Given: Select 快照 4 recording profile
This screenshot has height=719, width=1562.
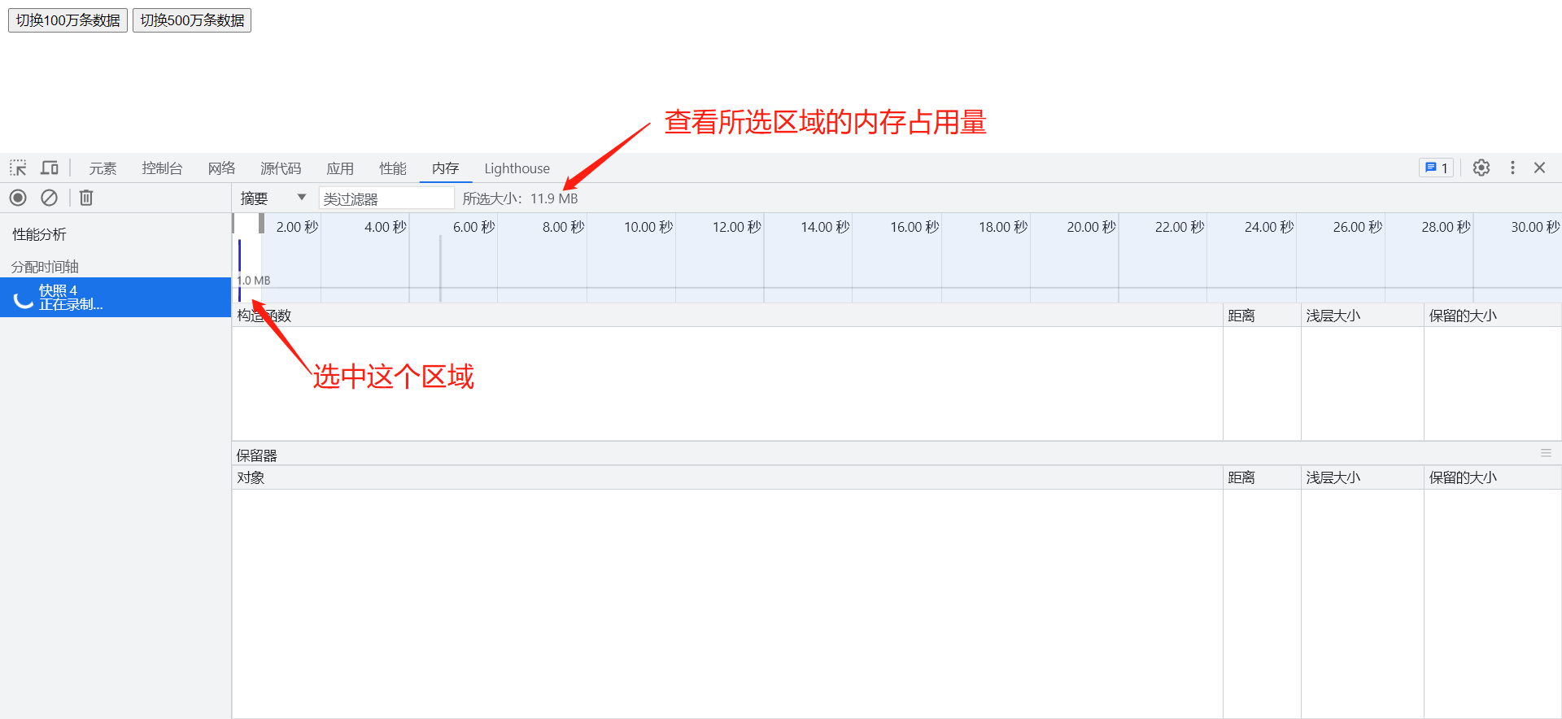Looking at the screenshot, I should 116,298.
